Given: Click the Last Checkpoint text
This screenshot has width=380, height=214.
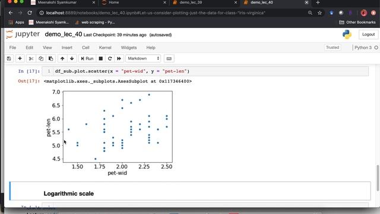Looking at the screenshot, I should (115, 35).
